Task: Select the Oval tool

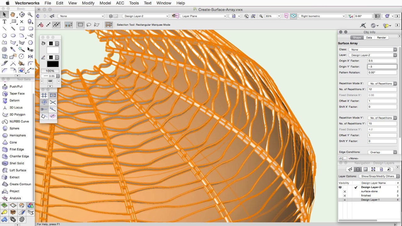Action: coord(13,36)
